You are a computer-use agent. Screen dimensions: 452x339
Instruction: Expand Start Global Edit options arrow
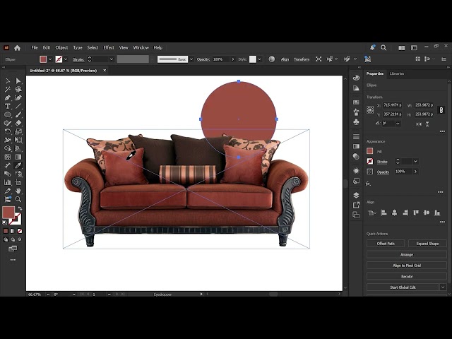click(443, 287)
